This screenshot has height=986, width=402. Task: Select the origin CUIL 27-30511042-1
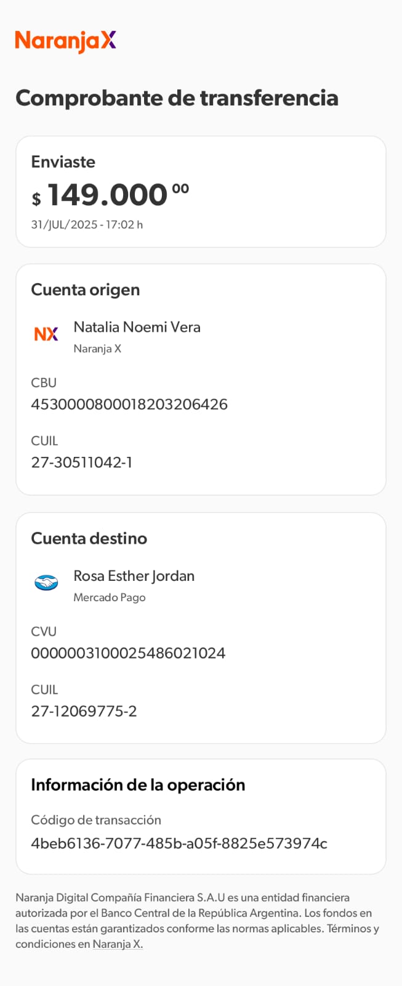82,462
